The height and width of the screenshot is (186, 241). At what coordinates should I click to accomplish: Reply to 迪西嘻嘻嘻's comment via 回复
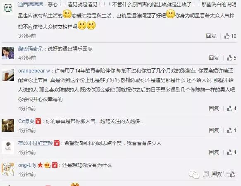[x=211, y=36]
